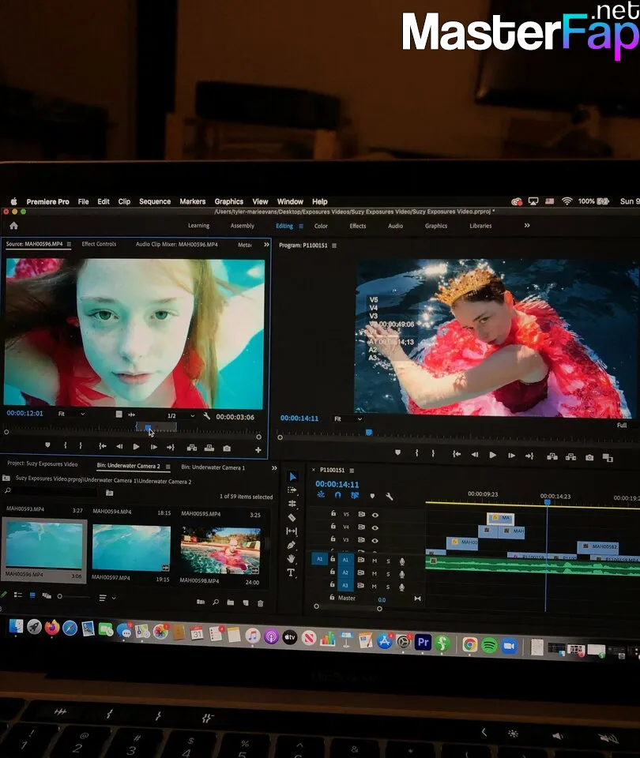Open Premiere Pro in the Dock
Viewport: 640px width, 758px height.
(x=424, y=642)
